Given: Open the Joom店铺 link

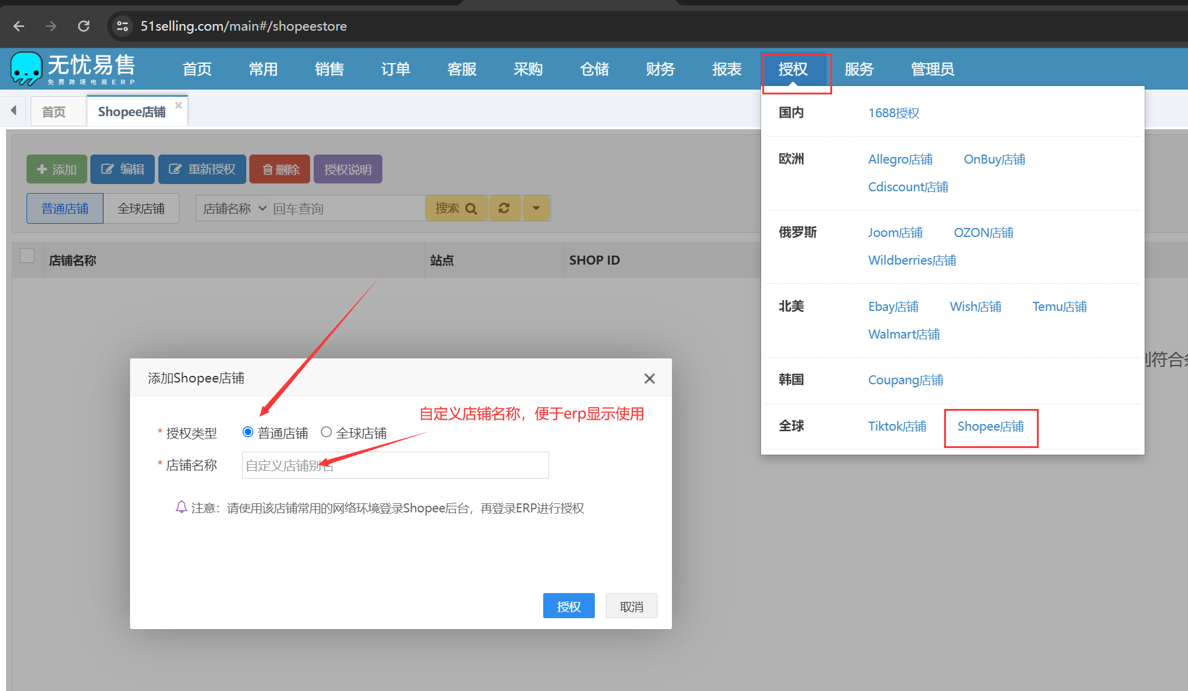Looking at the screenshot, I should 895,233.
